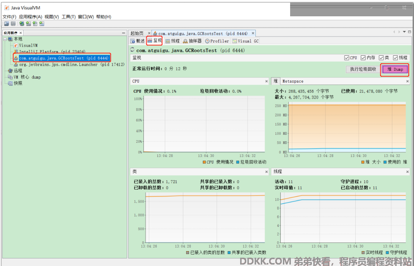Click the 执行垃圾回收 button
The width and height of the screenshot is (414, 266).
tap(363, 69)
